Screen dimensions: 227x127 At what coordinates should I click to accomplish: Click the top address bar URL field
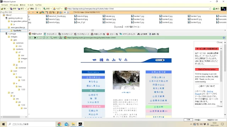point(138,9)
